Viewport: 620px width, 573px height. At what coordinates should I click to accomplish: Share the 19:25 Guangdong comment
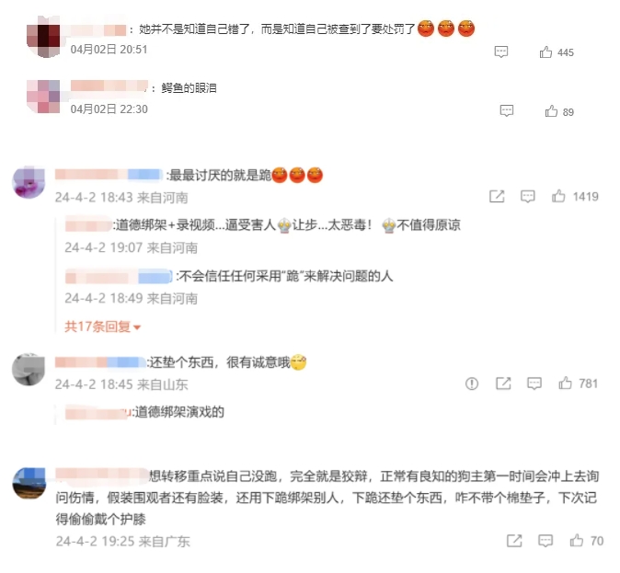point(514,541)
